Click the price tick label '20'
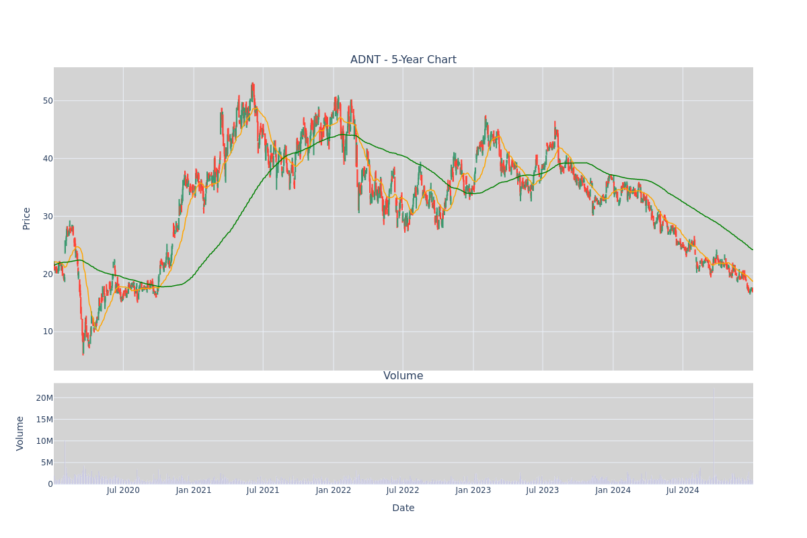The width and height of the screenshot is (807, 538). tap(48, 274)
